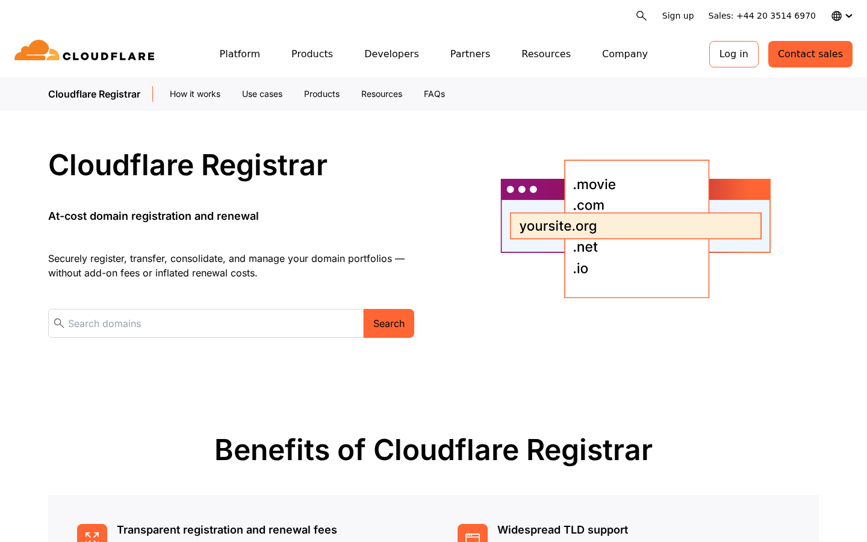Click the yoursite.org illustration graphic

point(636,229)
